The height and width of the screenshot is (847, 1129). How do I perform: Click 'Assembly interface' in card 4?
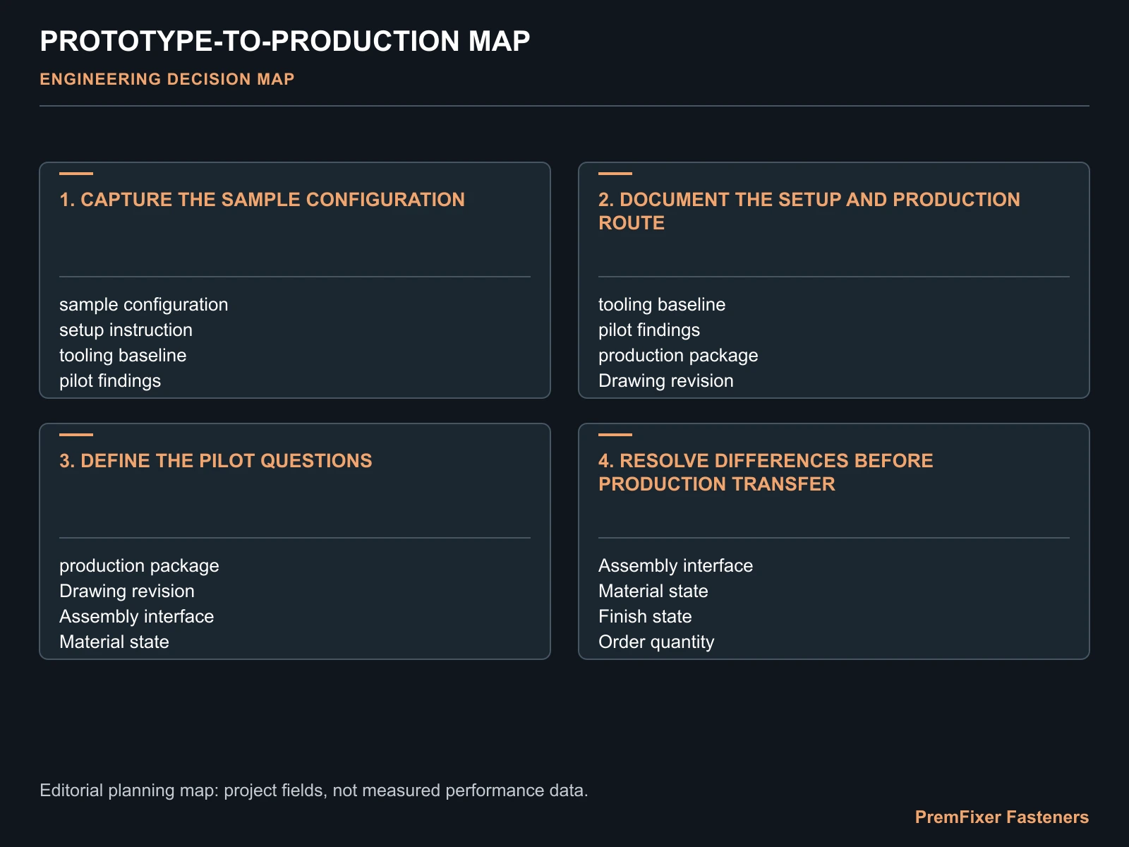click(x=676, y=566)
